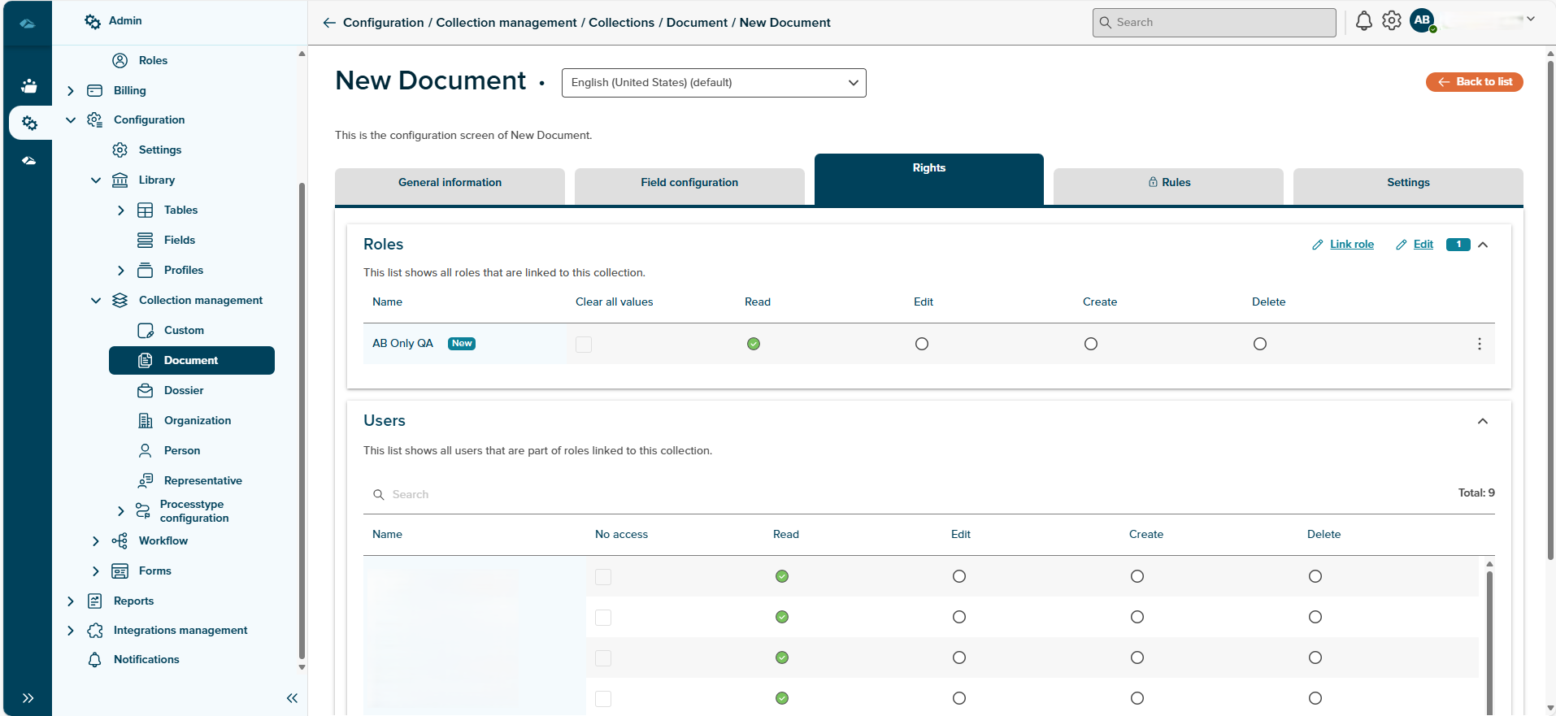Tick Clear all values checkbox for AB Only QA

click(584, 344)
